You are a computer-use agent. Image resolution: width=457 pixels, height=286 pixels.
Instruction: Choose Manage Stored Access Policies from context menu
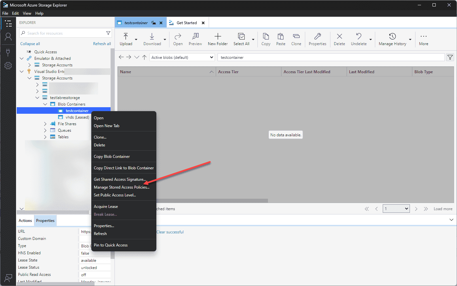(124, 187)
